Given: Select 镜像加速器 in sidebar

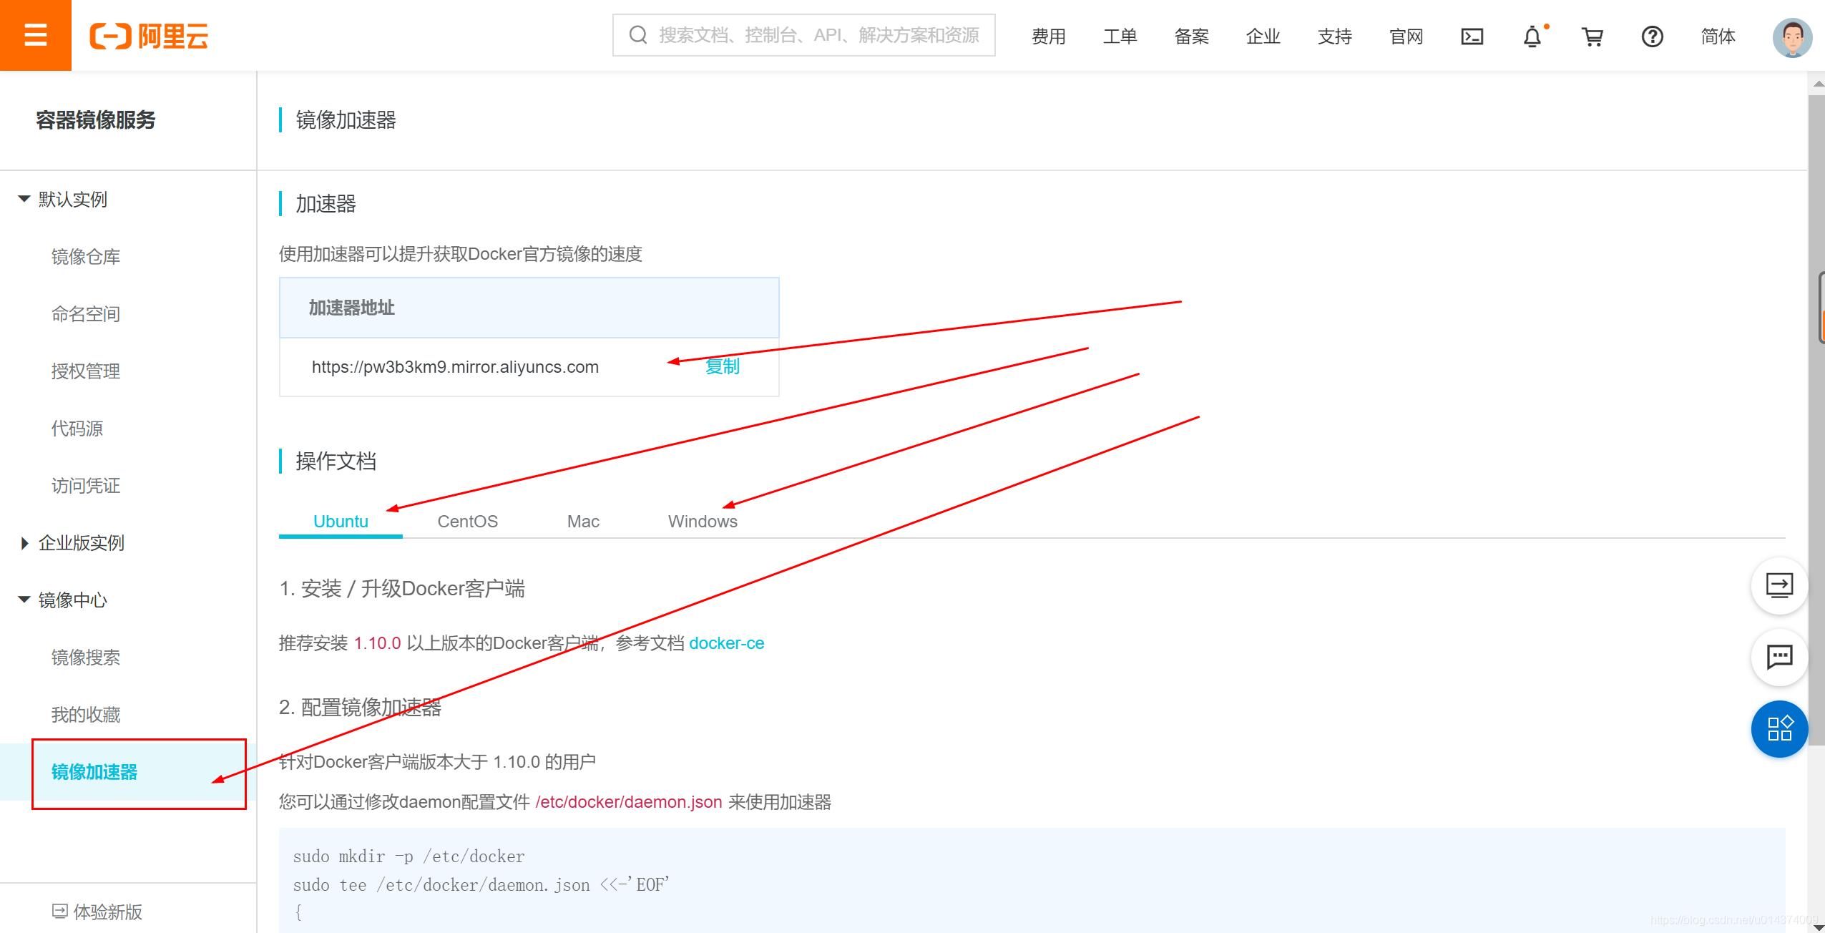Looking at the screenshot, I should tap(94, 771).
